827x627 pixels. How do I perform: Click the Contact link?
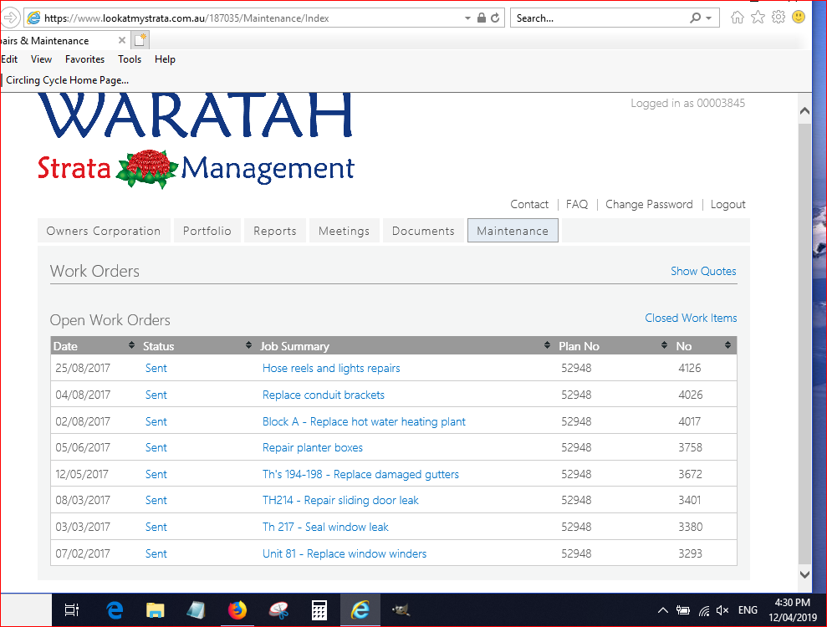[x=529, y=204]
